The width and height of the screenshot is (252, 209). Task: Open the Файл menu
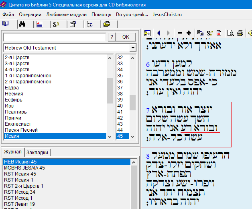[x=8, y=14]
